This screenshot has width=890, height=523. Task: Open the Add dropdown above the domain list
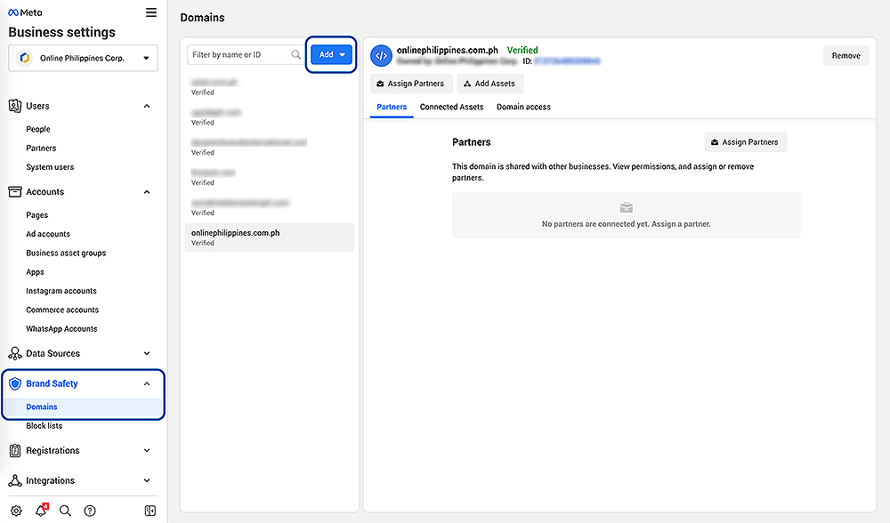[330, 54]
